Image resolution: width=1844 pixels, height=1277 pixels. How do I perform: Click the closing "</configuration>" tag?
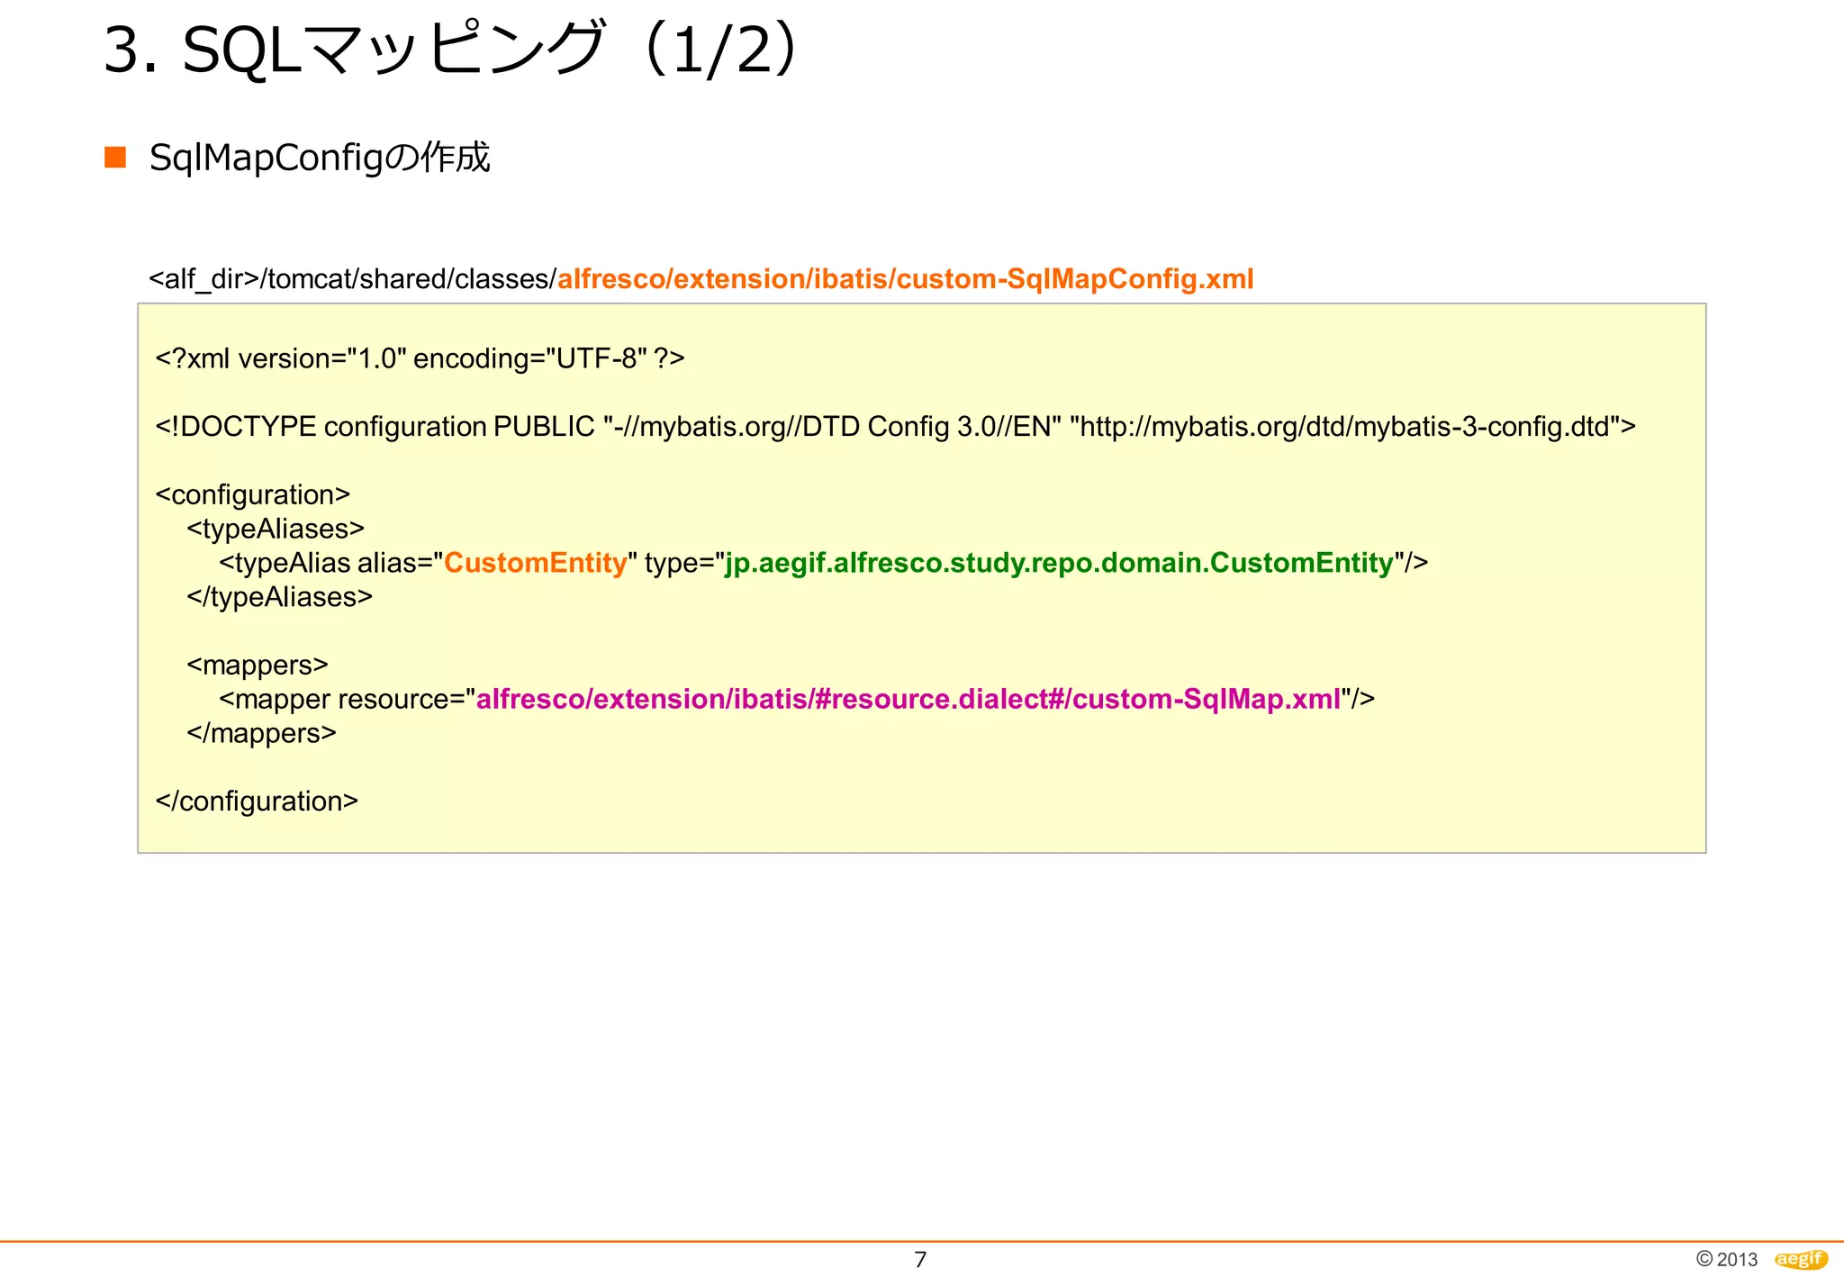[257, 802]
